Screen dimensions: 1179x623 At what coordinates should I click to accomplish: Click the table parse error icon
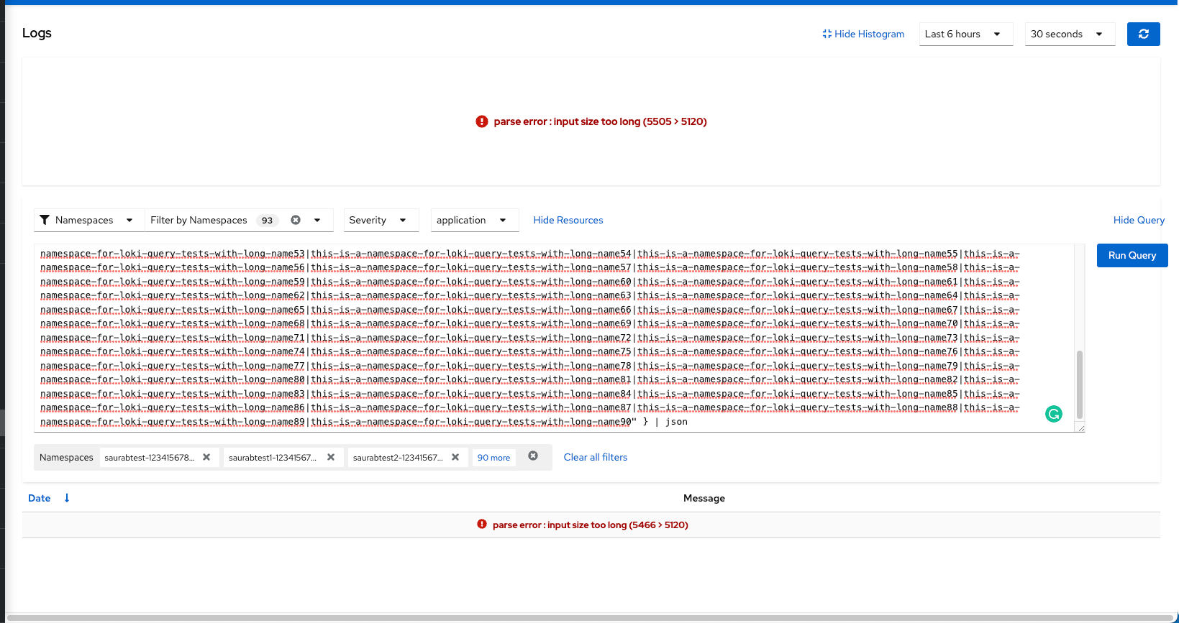pyautogui.click(x=482, y=525)
